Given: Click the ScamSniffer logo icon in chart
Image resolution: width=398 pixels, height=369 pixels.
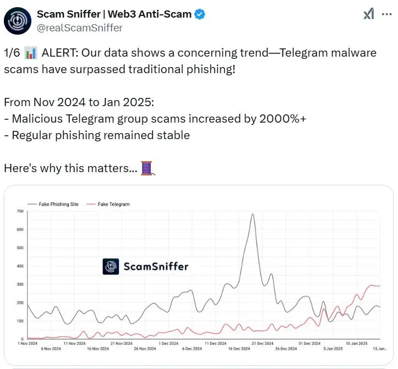Looking at the screenshot, I should pyautogui.click(x=111, y=267).
